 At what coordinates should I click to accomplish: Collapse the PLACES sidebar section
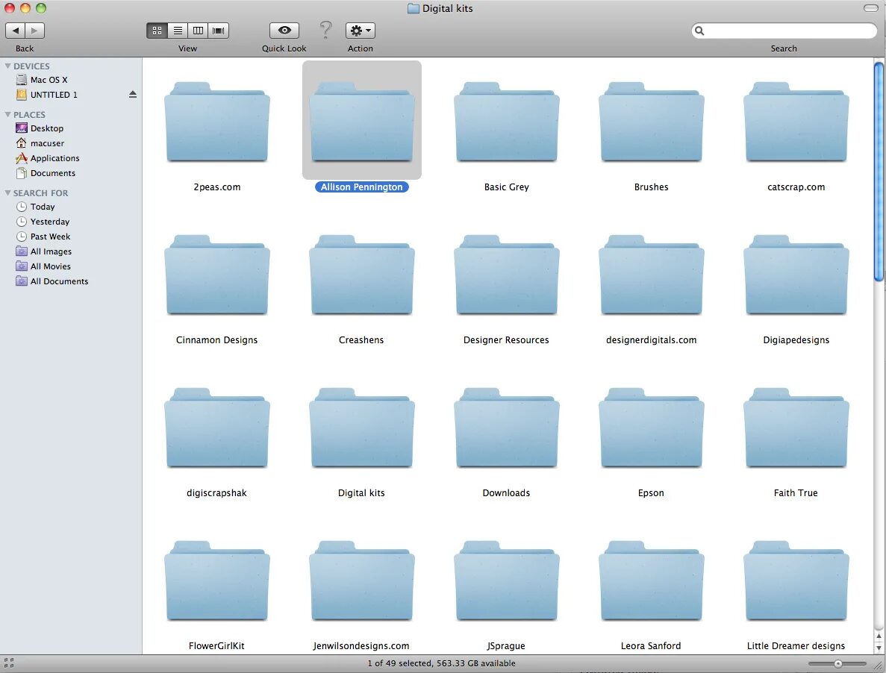pos(8,115)
